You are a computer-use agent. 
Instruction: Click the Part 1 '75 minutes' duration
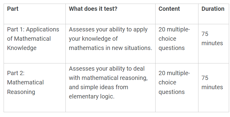pos(212,39)
